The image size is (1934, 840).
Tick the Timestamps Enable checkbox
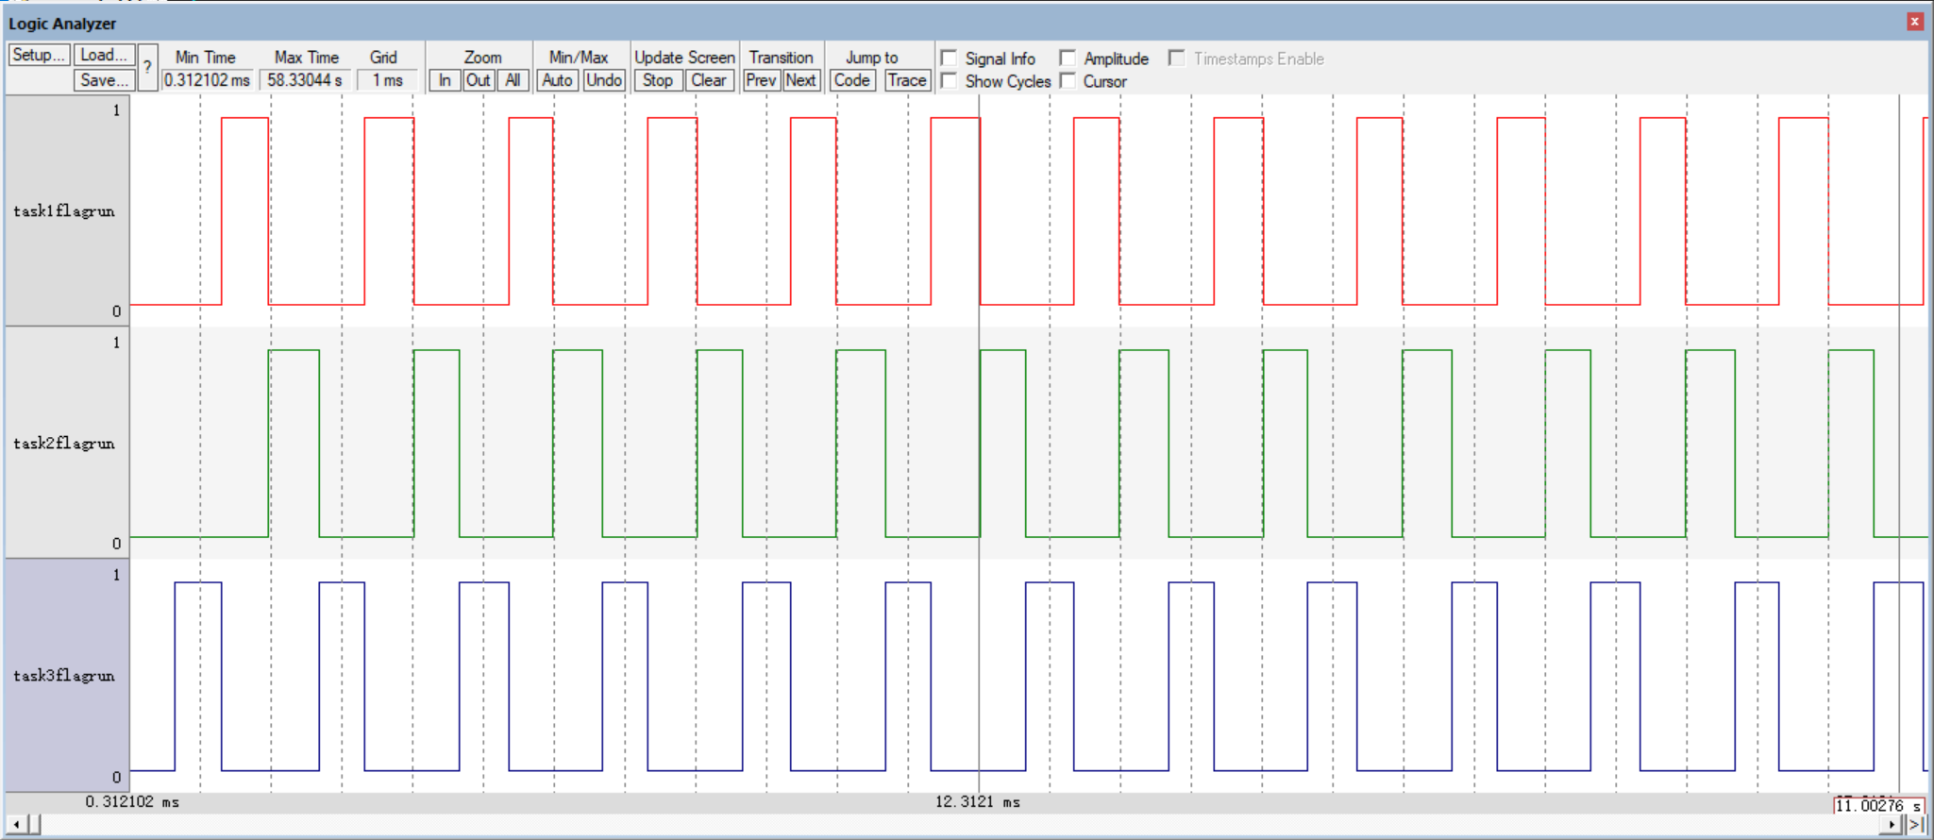click(x=1177, y=59)
